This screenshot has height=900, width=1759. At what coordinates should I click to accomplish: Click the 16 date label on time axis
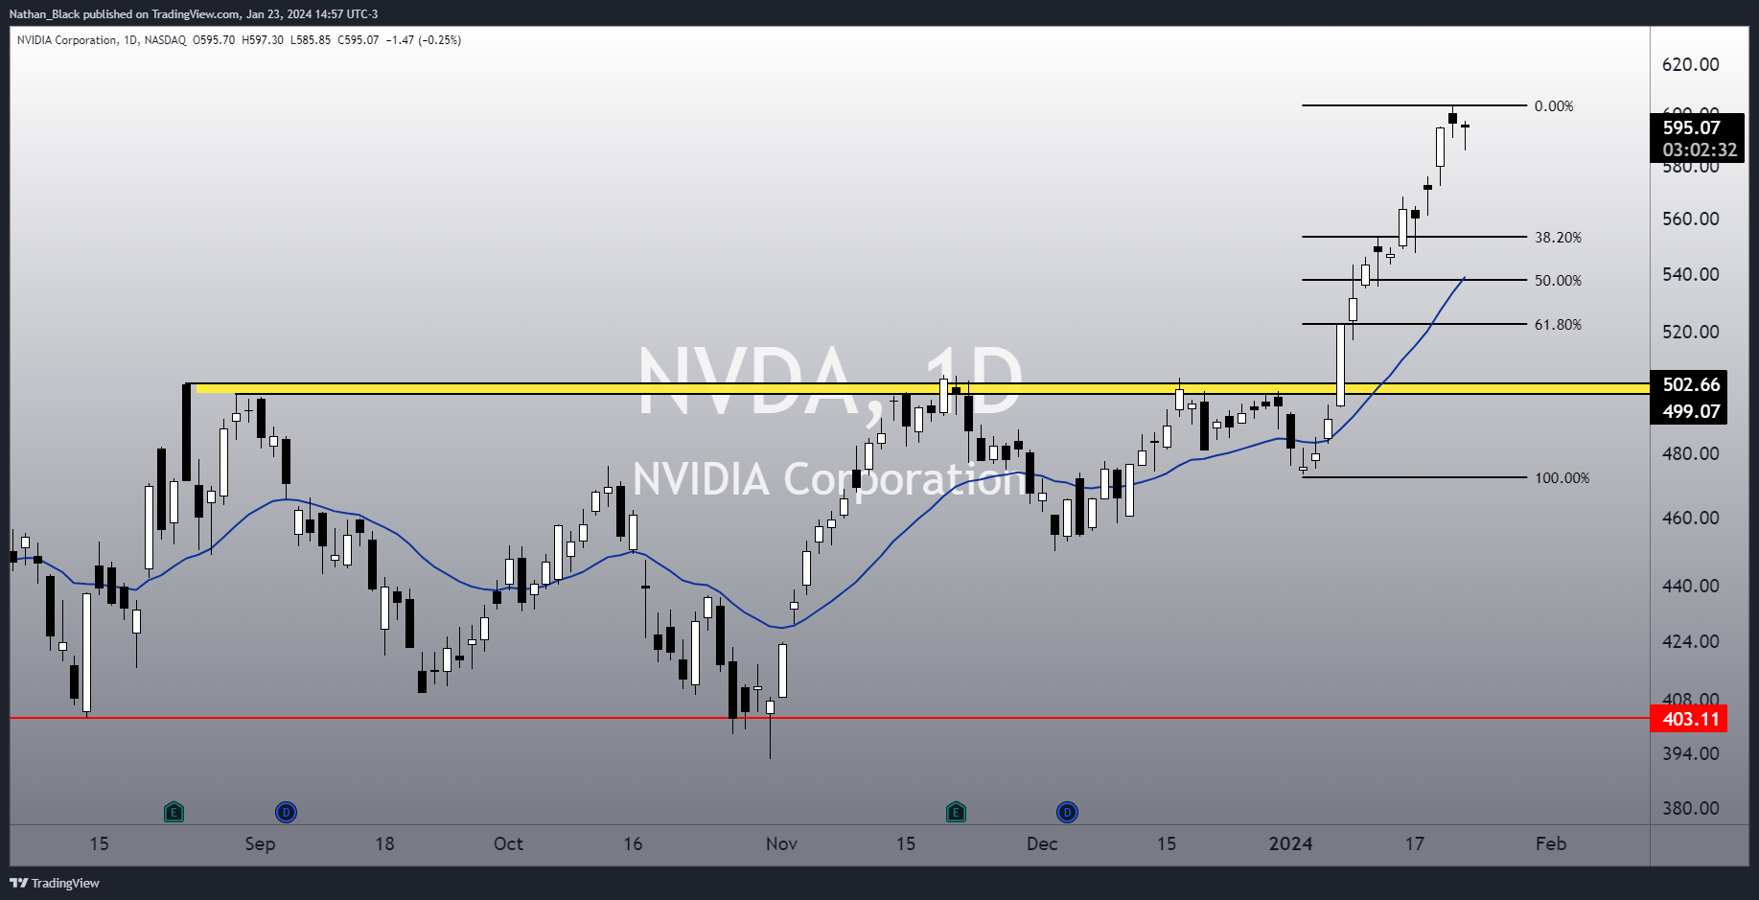(633, 843)
